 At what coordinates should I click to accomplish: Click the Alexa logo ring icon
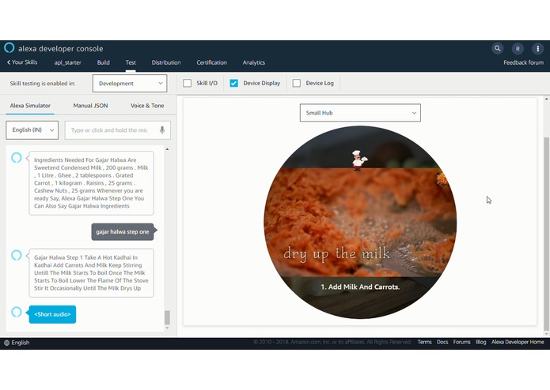point(9,47)
